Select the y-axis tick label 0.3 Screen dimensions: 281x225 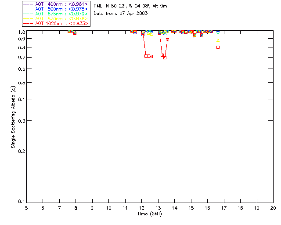(x=22, y=121)
